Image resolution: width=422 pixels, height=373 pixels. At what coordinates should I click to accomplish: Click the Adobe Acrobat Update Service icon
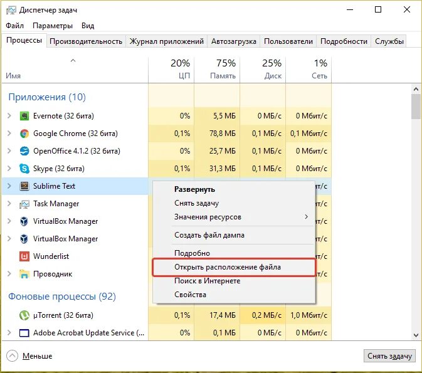[24, 333]
